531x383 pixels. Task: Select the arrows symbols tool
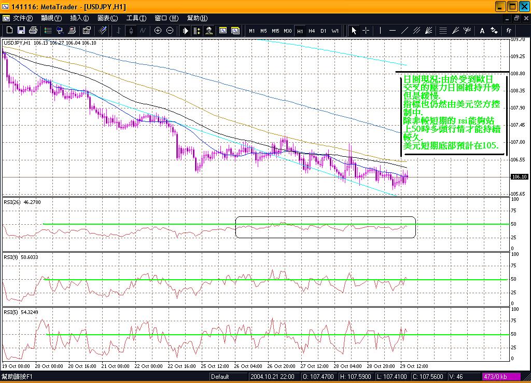click(x=494, y=31)
